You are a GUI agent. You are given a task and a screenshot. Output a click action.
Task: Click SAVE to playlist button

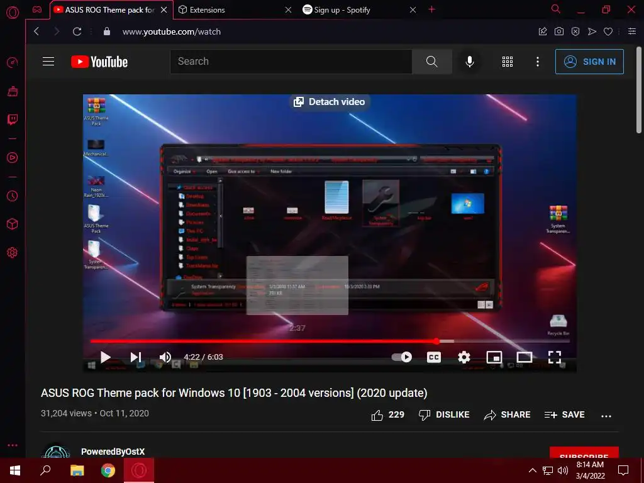pyautogui.click(x=564, y=415)
